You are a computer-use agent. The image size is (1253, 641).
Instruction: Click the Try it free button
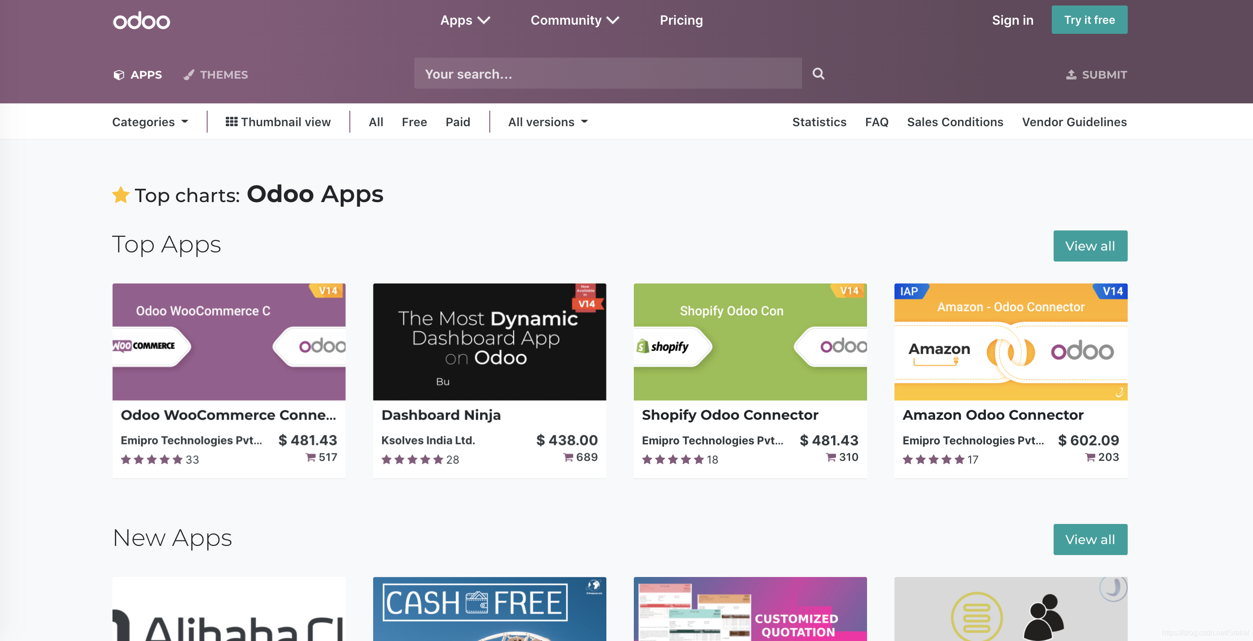(1089, 20)
